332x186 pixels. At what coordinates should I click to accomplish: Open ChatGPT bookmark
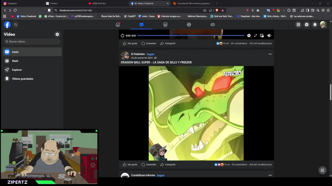[x=130, y=16]
